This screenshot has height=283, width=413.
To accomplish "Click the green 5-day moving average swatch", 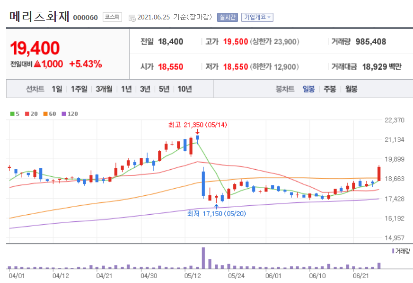I will point(12,114).
